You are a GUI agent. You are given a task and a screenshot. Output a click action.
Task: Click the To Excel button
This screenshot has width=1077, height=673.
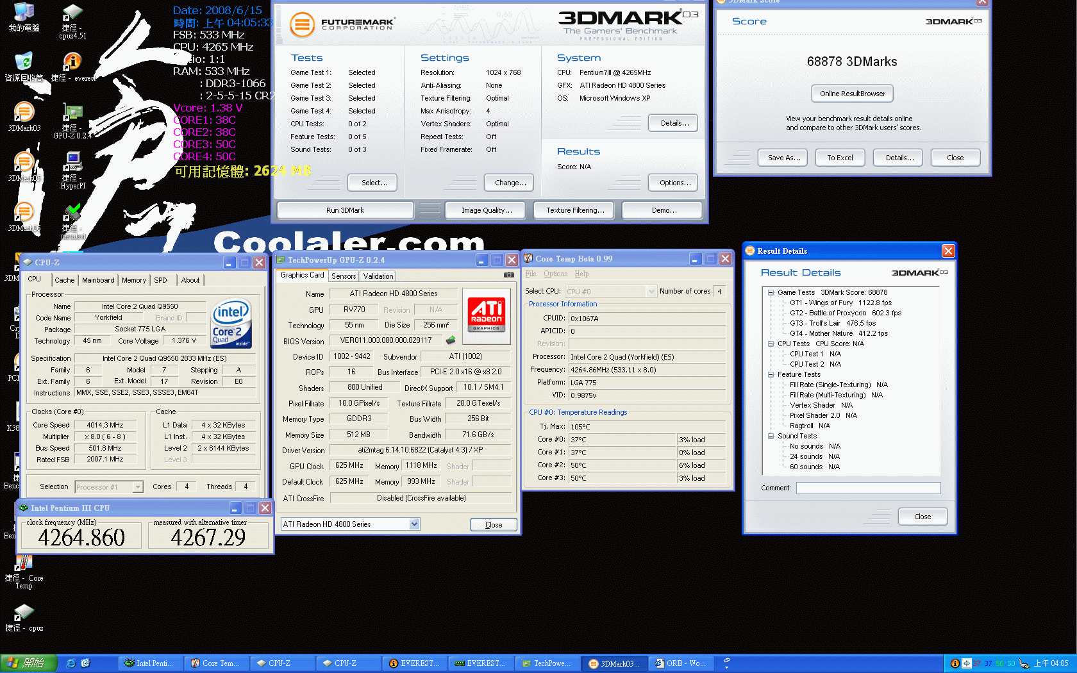[840, 158]
